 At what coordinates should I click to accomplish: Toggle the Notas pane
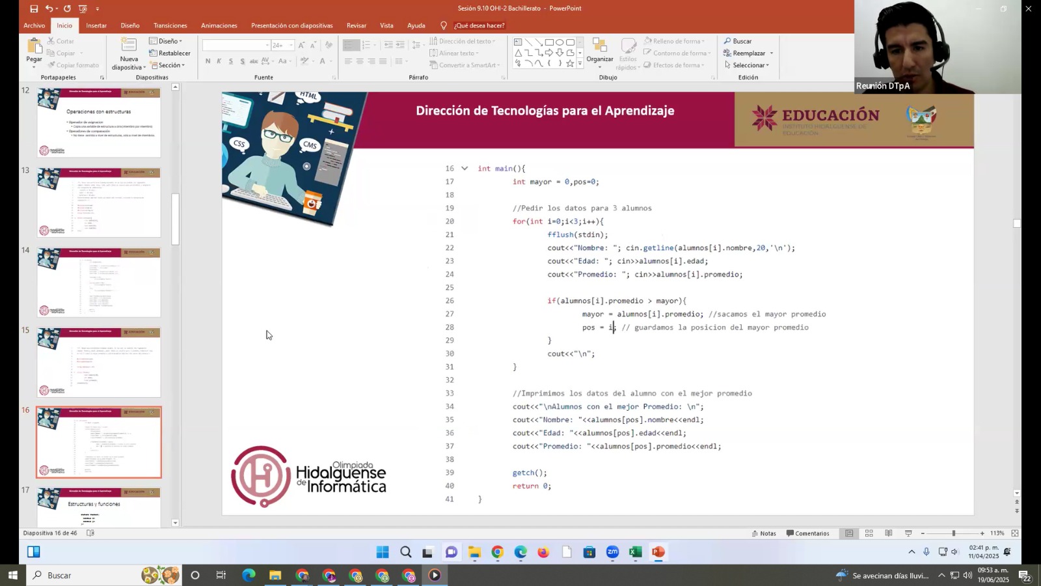click(x=764, y=533)
